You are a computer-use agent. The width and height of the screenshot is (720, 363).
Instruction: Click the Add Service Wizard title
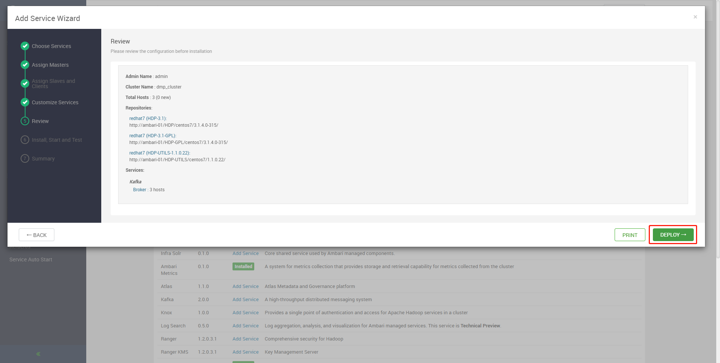point(48,18)
